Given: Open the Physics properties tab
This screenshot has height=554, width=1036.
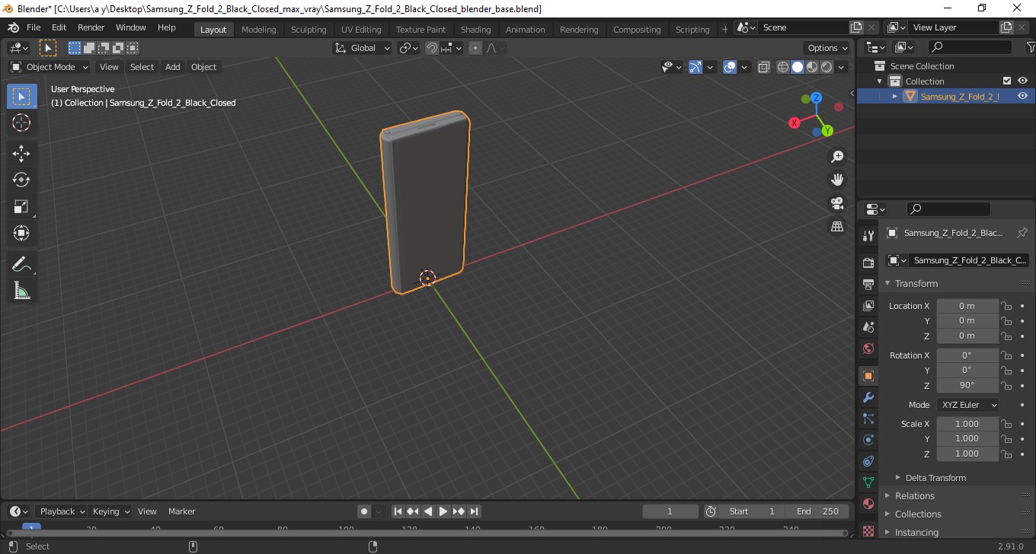Looking at the screenshot, I should 868,440.
